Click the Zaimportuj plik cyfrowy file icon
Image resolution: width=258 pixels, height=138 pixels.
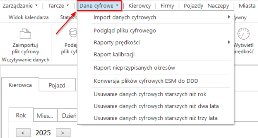(25, 33)
